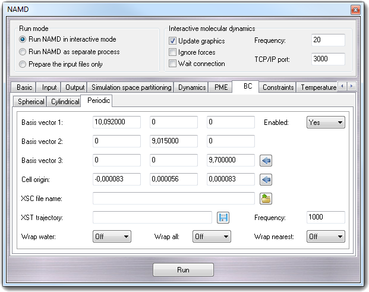369x292 pixels.
Task: Click the blue arrow beside Basis vector 3
Action: click(266, 161)
